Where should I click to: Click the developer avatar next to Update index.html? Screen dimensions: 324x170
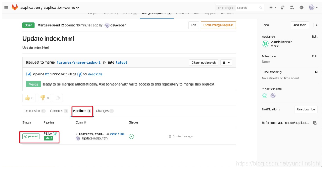[x=78, y=139]
